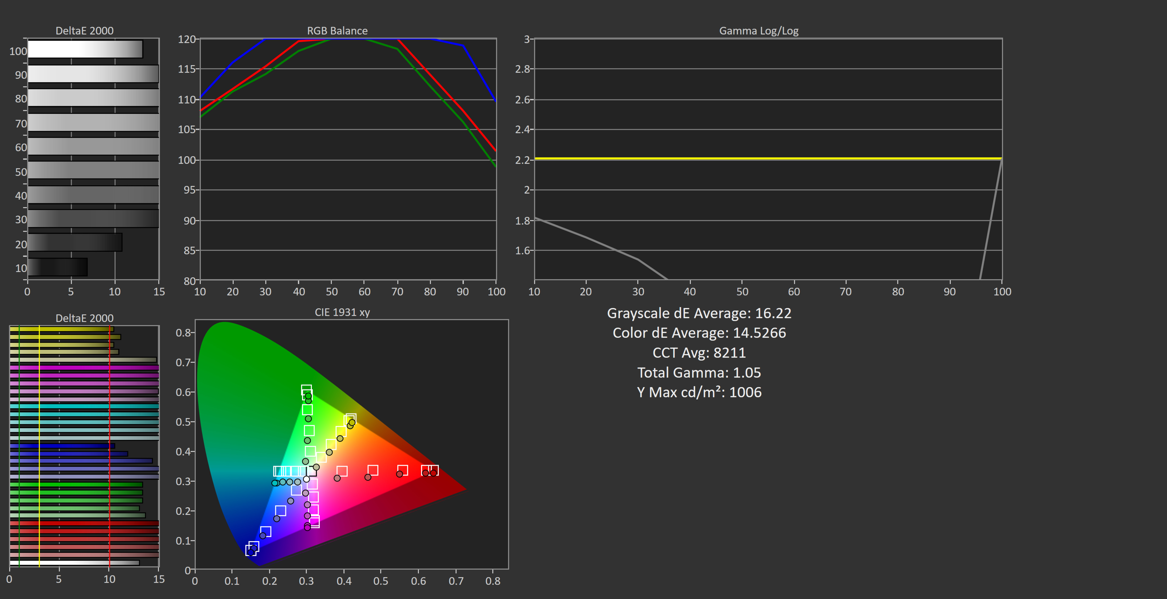The width and height of the screenshot is (1167, 599).
Task: Click the RGB Balance chart title
Action: [337, 31]
